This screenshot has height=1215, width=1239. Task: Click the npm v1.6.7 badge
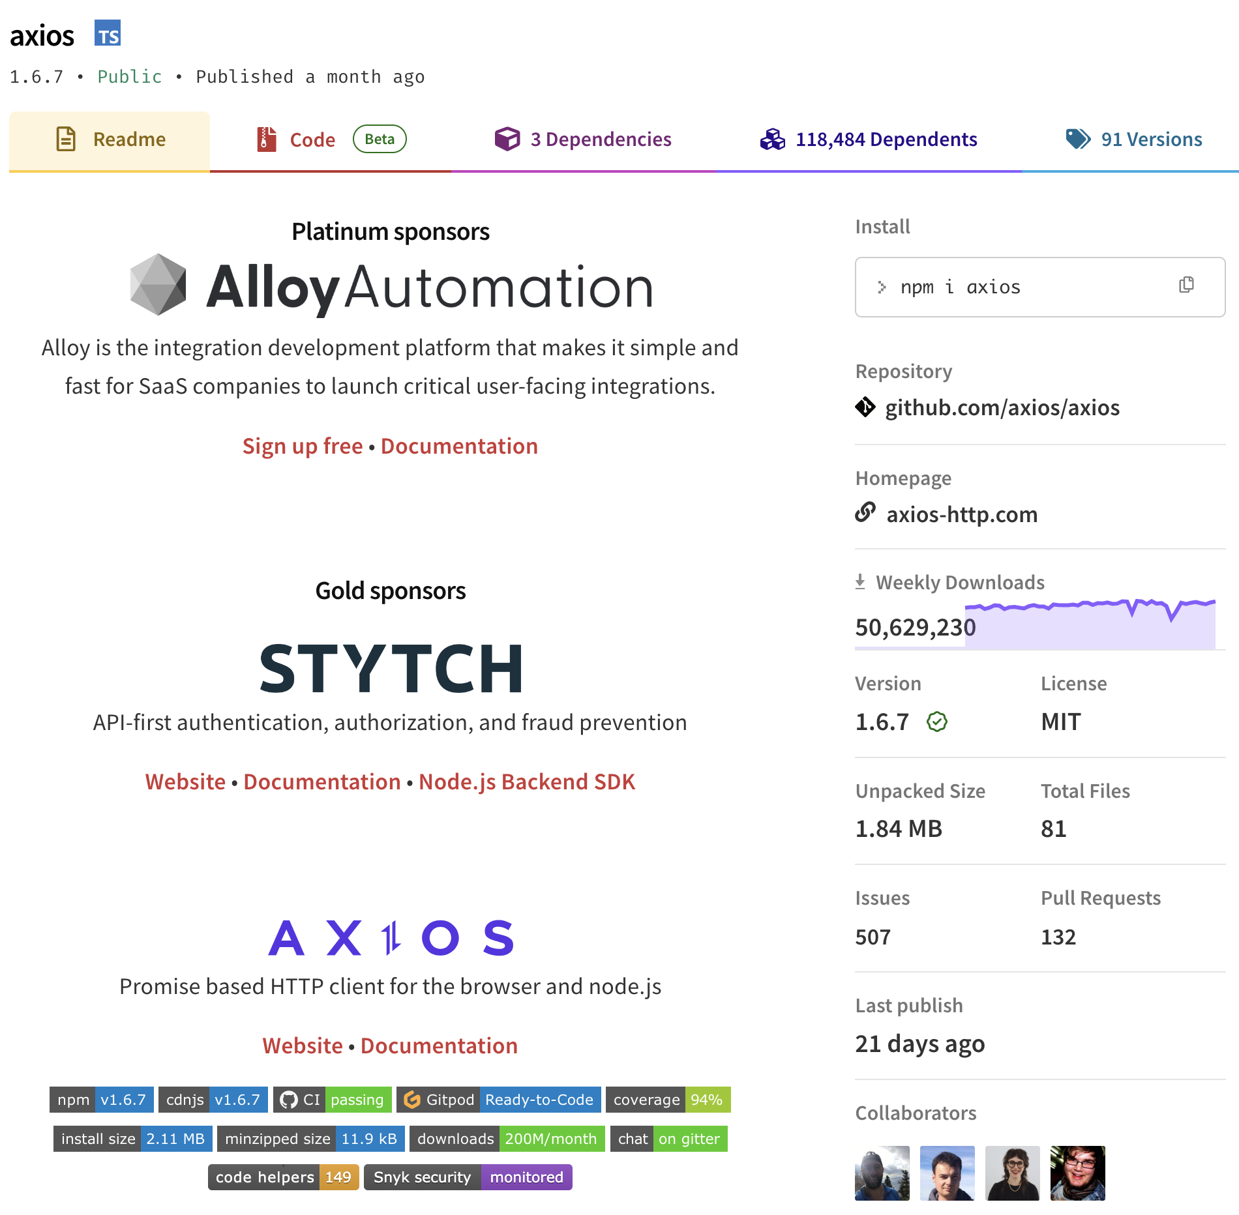(102, 1100)
